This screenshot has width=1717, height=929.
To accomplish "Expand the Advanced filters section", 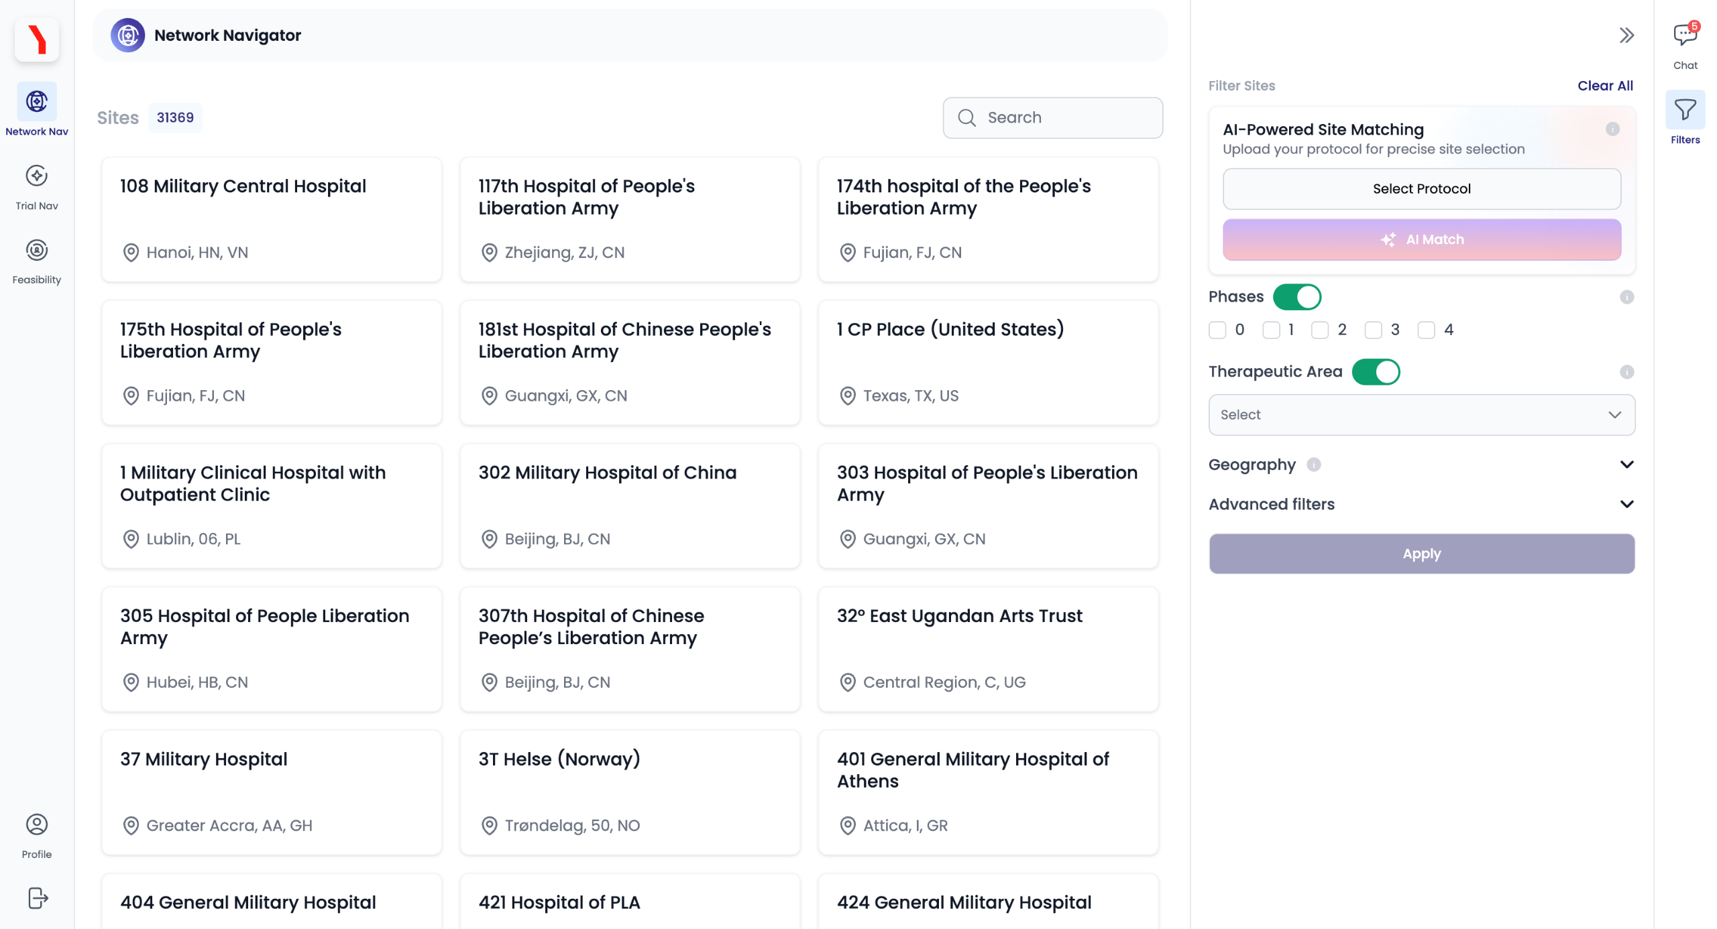I will 1626,504.
